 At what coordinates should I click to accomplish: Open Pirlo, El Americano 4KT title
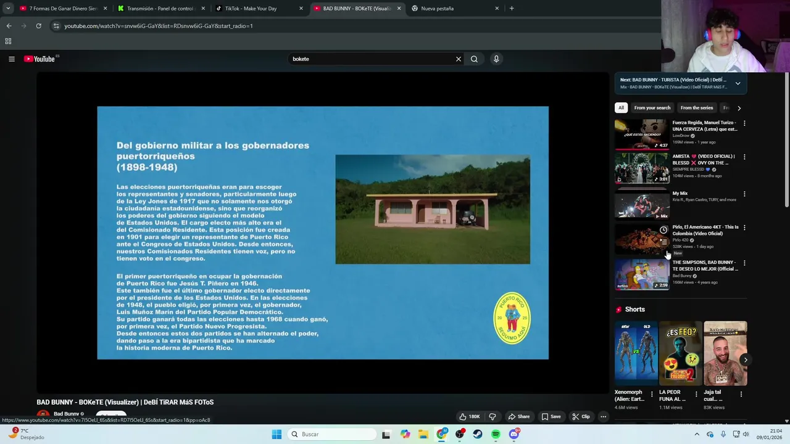click(x=705, y=230)
